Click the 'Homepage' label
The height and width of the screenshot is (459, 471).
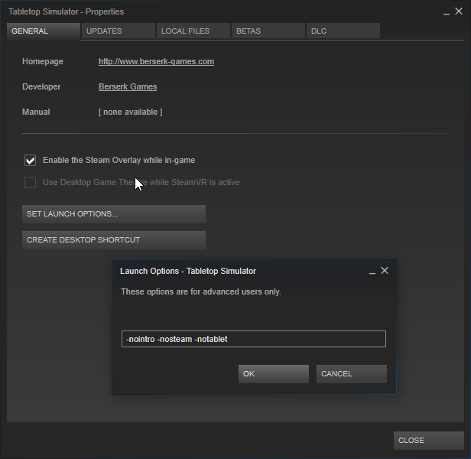pos(43,62)
